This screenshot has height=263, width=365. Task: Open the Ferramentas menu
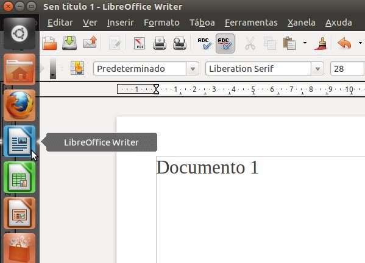251,23
